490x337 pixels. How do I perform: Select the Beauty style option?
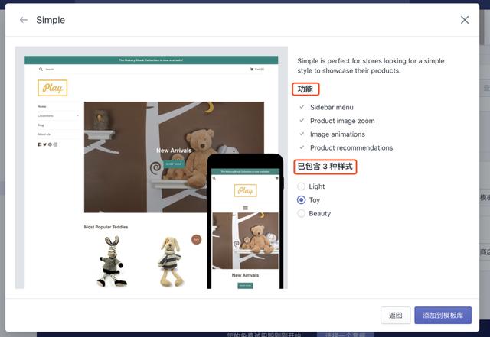pyautogui.click(x=301, y=213)
